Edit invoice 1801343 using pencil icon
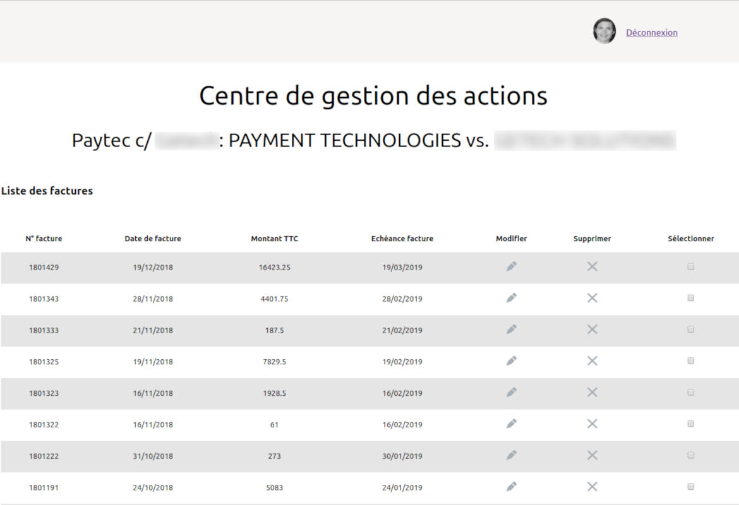739x505 pixels. [512, 298]
